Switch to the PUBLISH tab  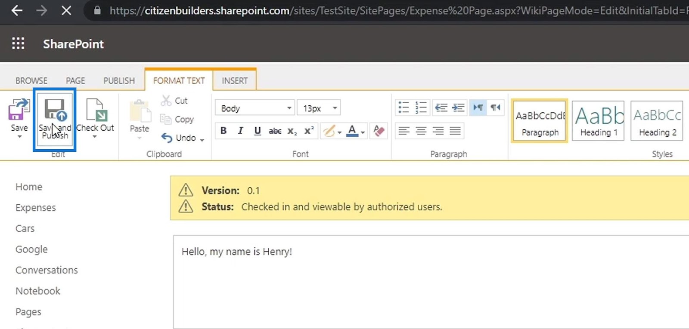pyautogui.click(x=119, y=81)
